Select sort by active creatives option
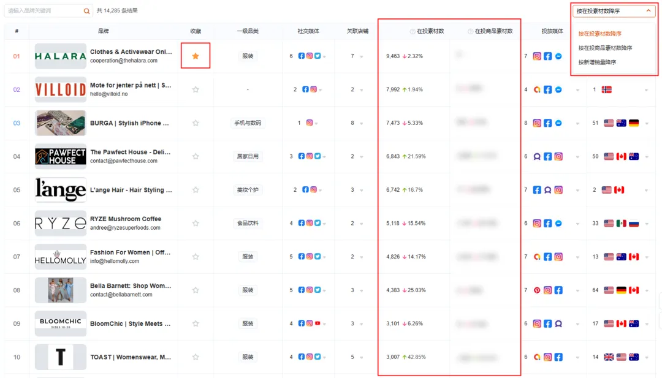Screen dimensions: 662x378 [x=599, y=33]
